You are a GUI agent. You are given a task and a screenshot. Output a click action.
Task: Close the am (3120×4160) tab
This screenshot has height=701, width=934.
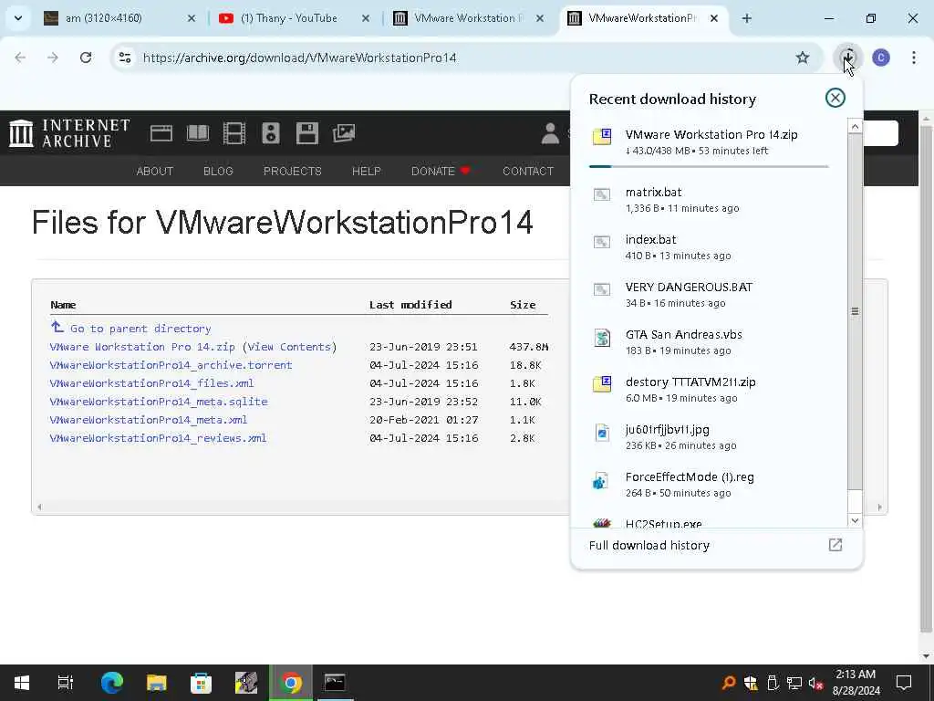pyautogui.click(x=192, y=18)
